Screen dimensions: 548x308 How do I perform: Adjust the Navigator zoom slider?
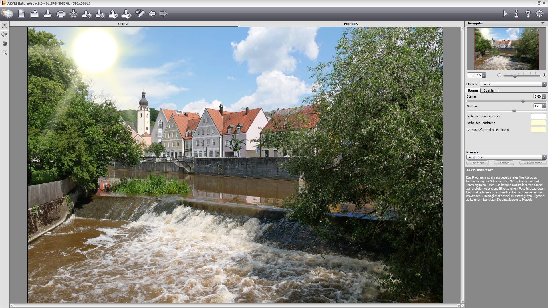coord(515,76)
